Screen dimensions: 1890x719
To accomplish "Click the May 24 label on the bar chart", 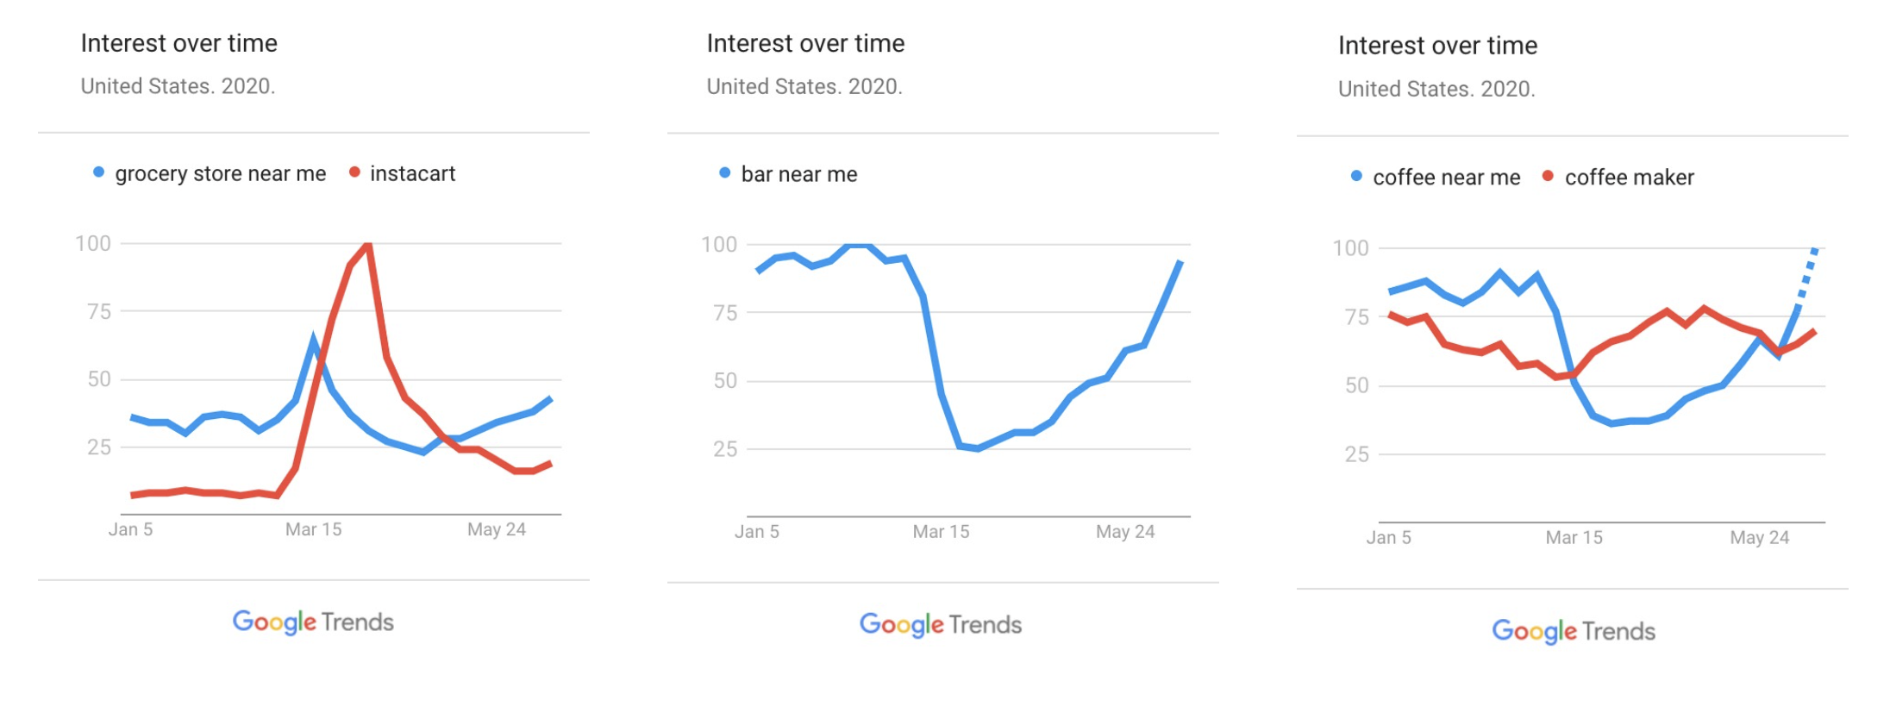I will click(x=1125, y=532).
